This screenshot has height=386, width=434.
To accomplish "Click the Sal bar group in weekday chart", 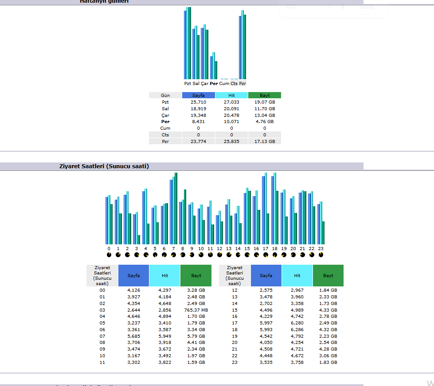I will pyautogui.click(x=196, y=53).
